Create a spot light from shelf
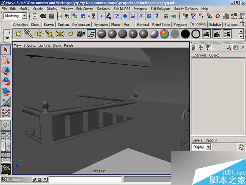The width and height of the screenshot is (246, 185). [x=50, y=34]
